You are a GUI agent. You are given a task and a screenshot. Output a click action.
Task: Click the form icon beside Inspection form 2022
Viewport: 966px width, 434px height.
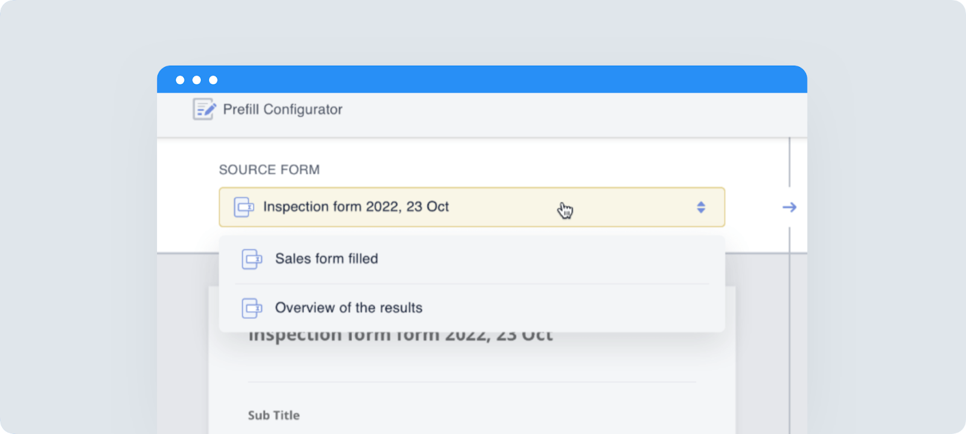245,207
